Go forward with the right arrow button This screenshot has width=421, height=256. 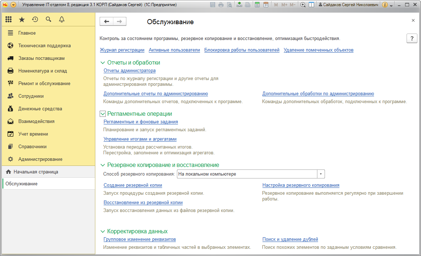click(x=120, y=21)
